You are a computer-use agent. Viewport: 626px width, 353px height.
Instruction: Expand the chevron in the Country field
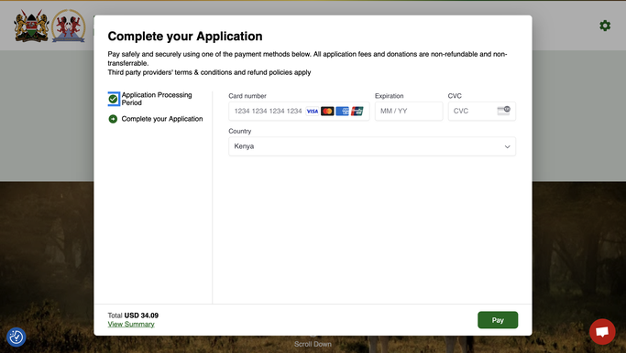click(507, 146)
